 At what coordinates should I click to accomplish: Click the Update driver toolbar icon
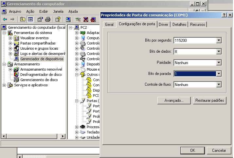coord(78,19)
